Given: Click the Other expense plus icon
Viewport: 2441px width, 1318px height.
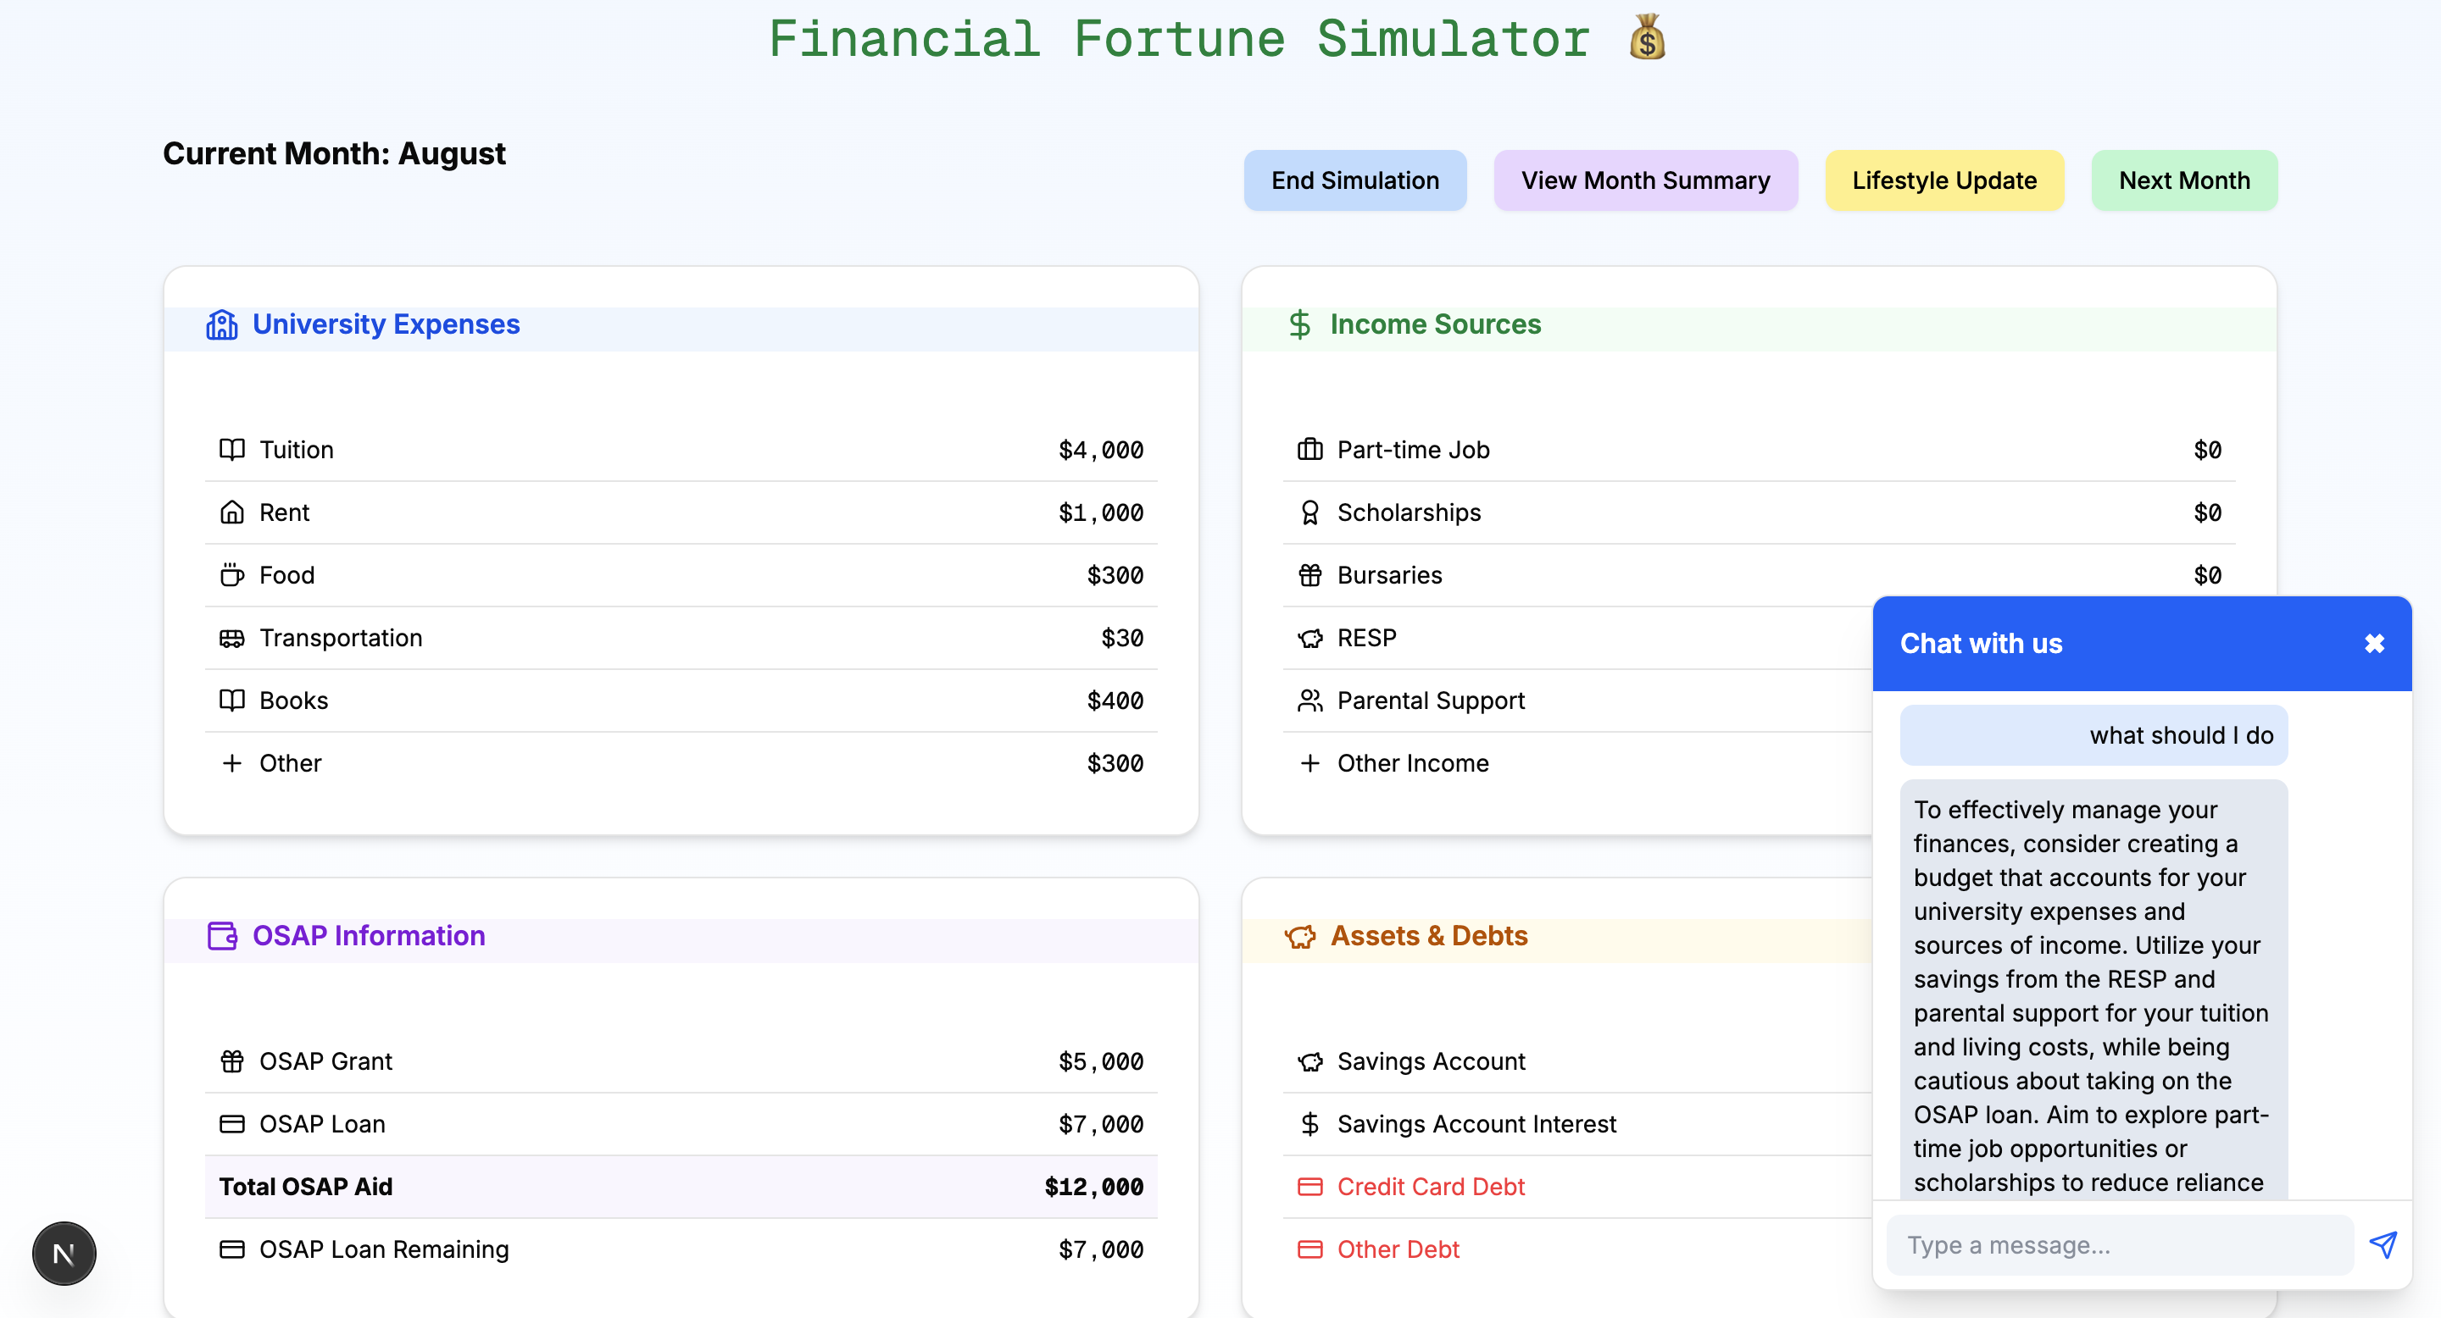Looking at the screenshot, I should coord(232,763).
